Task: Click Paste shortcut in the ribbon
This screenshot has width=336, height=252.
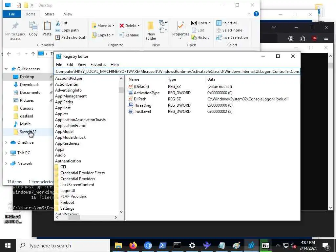Action: click(x=70, y=37)
